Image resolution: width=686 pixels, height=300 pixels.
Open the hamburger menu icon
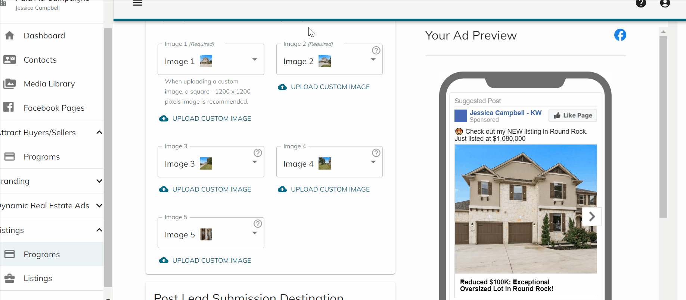pos(137,3)
